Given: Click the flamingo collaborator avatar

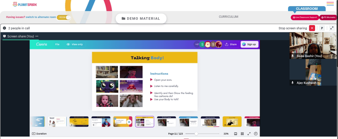Looking at the screenshot, I should [x=219, y=44].
